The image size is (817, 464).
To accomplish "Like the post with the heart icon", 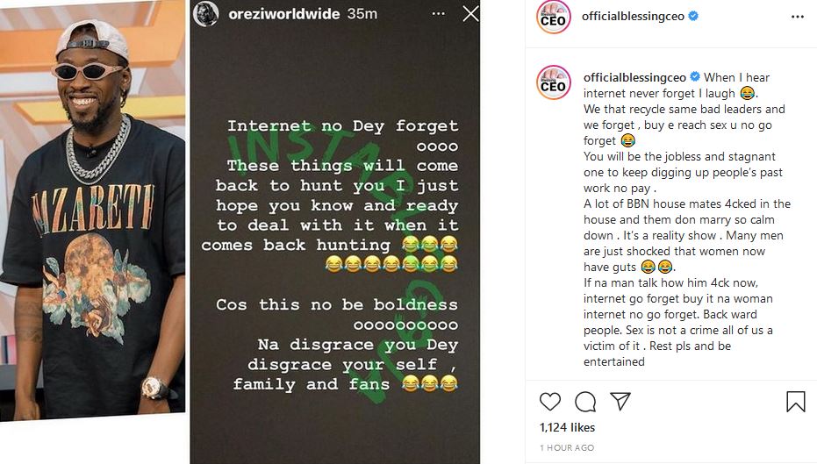I will (550, 402).
